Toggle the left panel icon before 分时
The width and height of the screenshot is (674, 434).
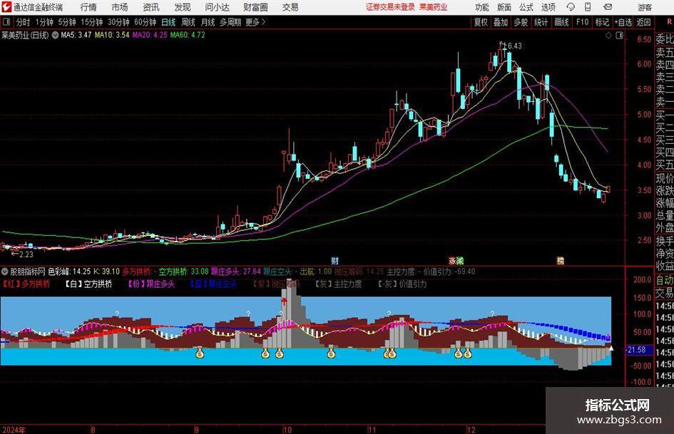click(6, 22)
